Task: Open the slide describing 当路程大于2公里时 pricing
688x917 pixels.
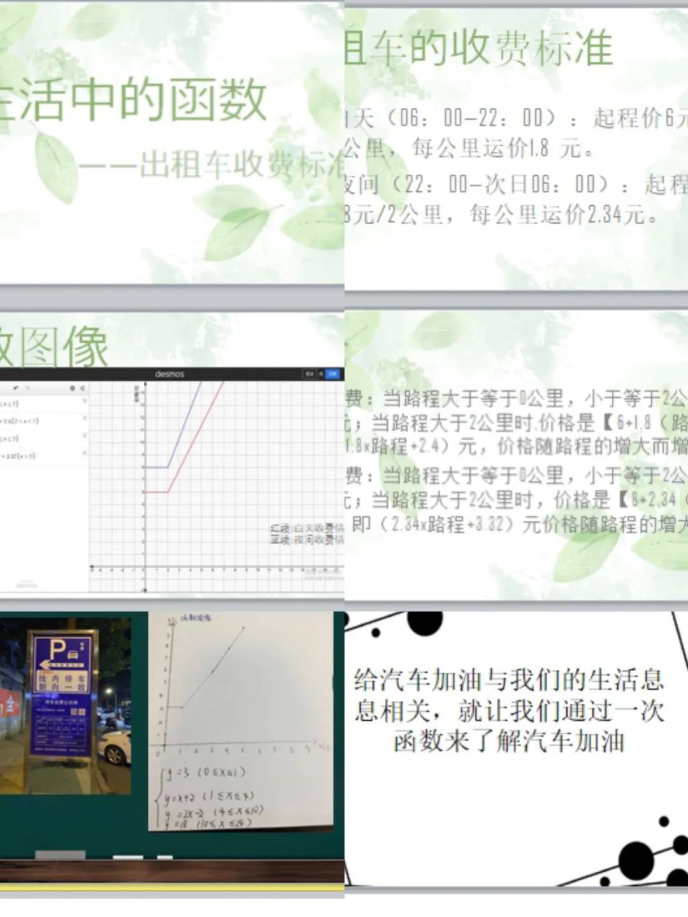Action: pyautogui.click(x=517, y=454)
